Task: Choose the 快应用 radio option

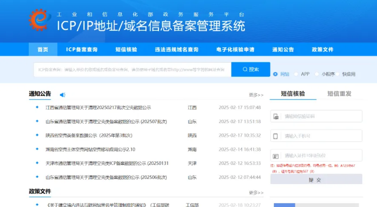Action: [x=338, y=74]
